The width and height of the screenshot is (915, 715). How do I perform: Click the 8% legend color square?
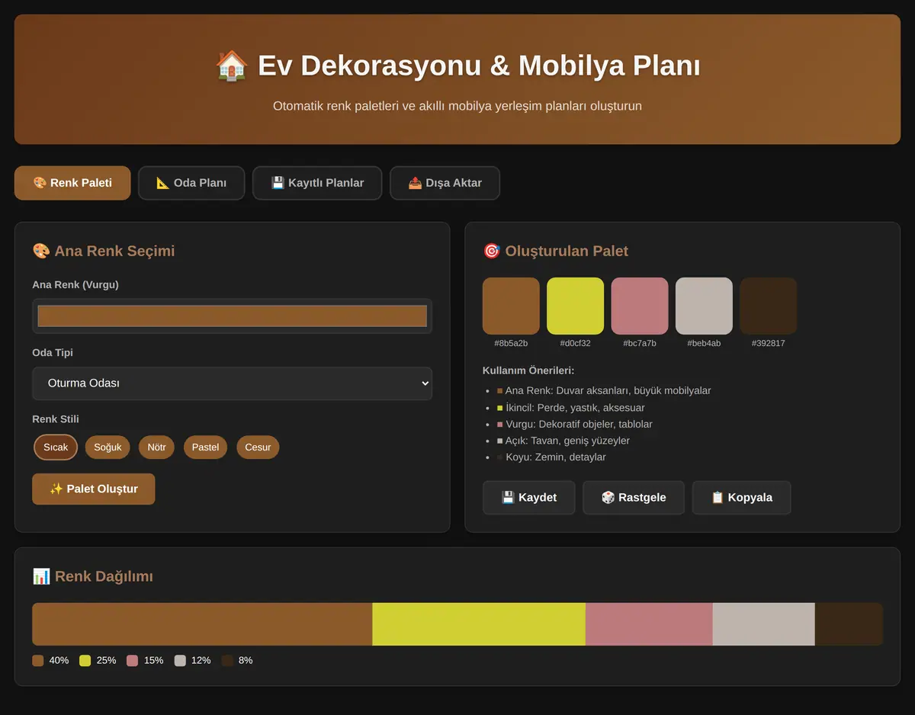click(227, 661)
